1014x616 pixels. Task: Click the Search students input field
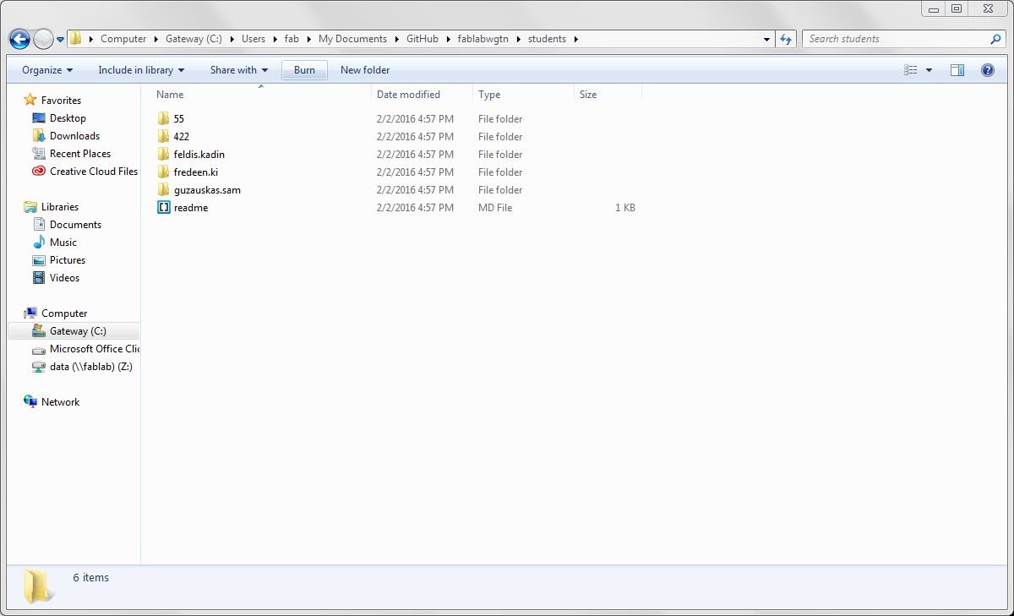click(896, 39)
